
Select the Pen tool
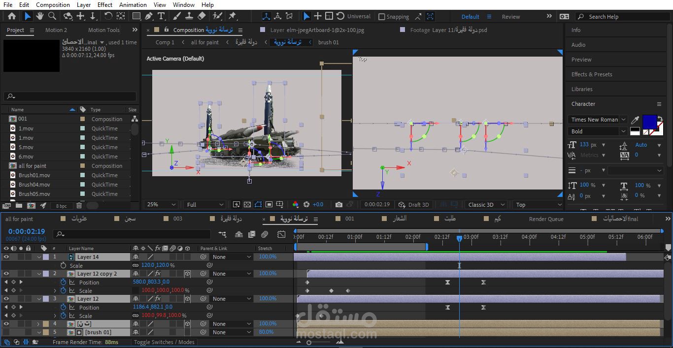click(149, 16)
